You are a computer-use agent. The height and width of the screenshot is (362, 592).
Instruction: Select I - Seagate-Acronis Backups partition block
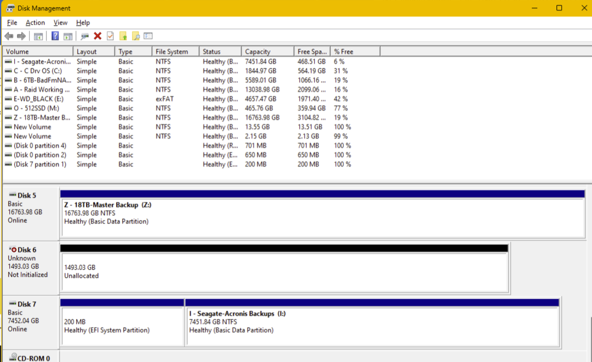tap(372, 326)
